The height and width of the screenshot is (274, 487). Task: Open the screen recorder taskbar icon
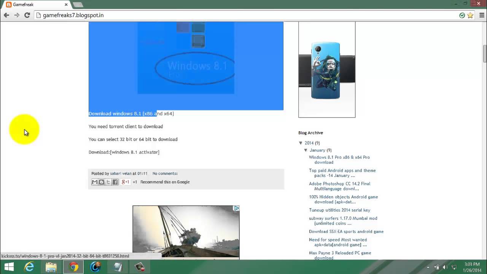pos(140,267)
